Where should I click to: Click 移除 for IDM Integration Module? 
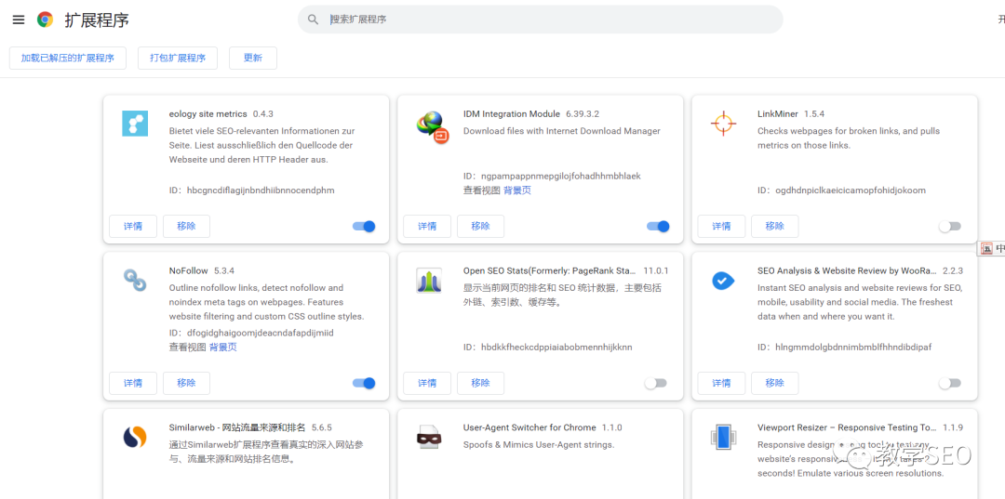(481, 226)
